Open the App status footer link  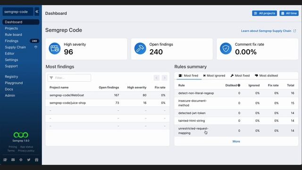(x=26, y=147)
